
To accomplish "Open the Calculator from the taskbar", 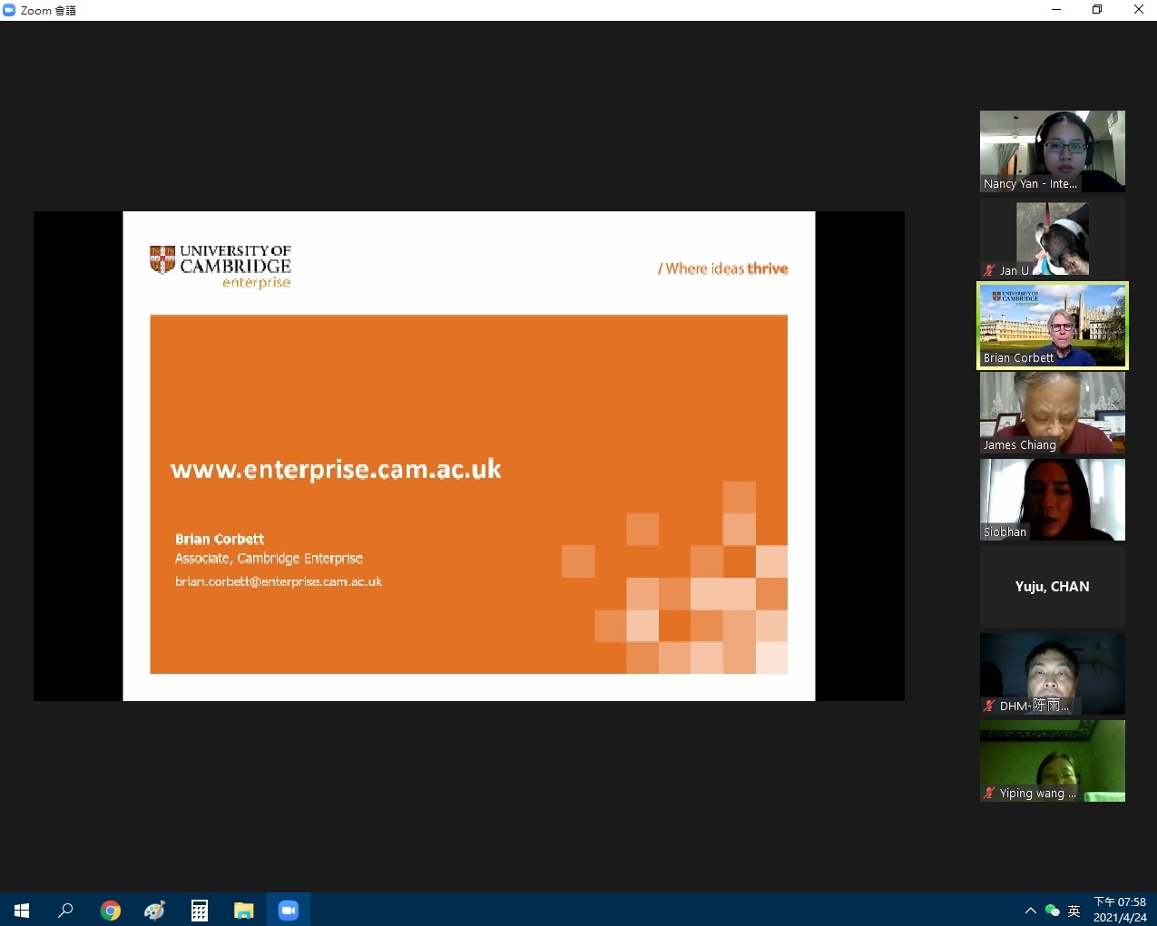I will 200,910.
